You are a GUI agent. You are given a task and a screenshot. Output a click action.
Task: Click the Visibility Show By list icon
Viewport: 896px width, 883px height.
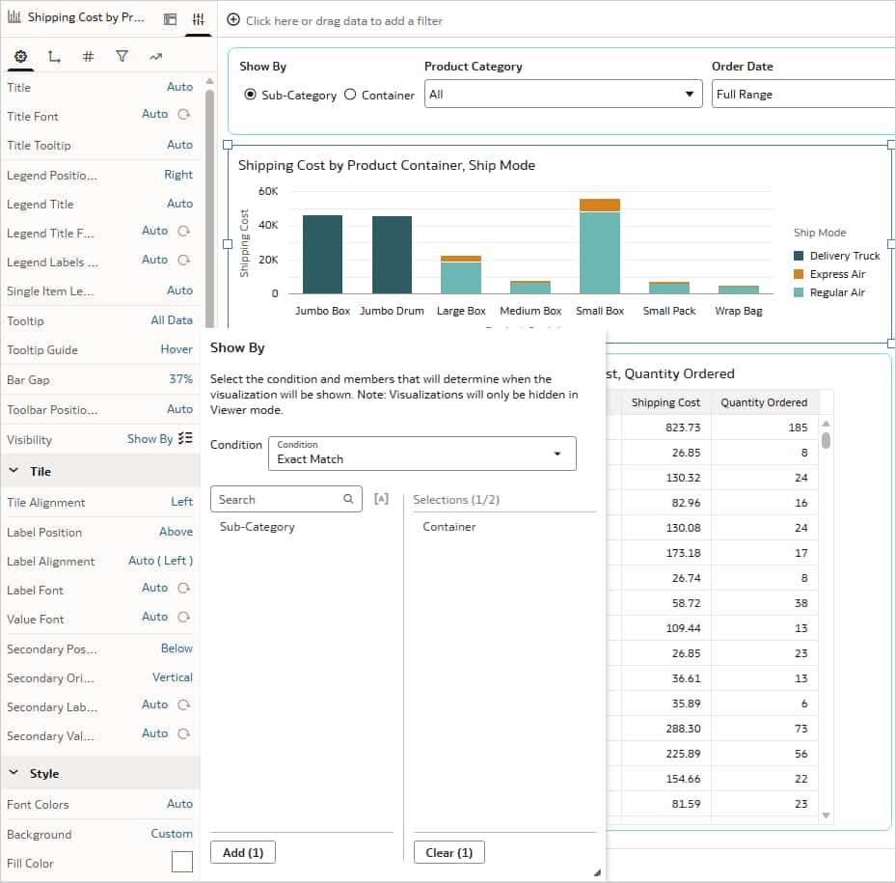[185, 438]
